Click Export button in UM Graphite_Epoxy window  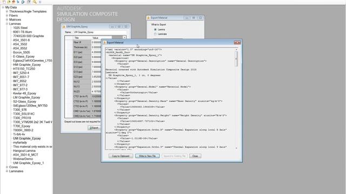click(94, 128)
